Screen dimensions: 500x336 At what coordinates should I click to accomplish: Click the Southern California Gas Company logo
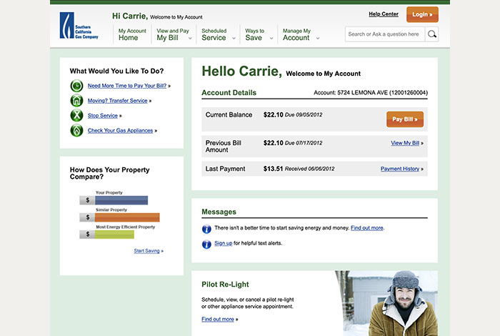pyautogui.click(x=79, y=26)
